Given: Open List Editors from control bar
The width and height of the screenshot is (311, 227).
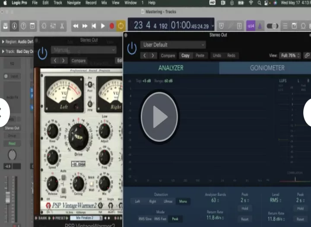Looking at the screenshot, I should [285, 26].
